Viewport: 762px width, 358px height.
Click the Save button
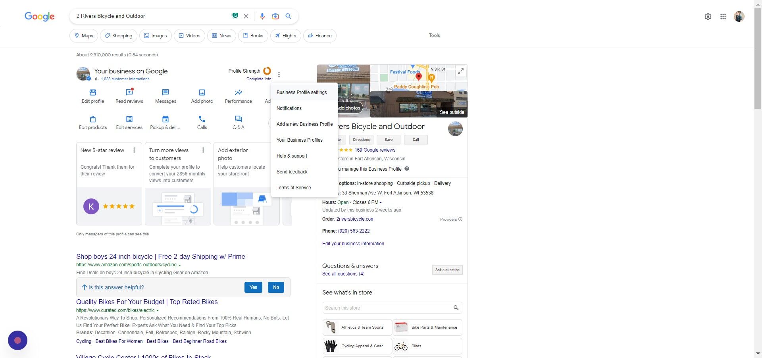click(389, 140)
